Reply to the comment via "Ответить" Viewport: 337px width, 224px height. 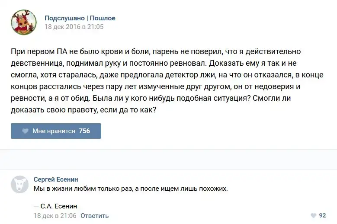(94, 215)
